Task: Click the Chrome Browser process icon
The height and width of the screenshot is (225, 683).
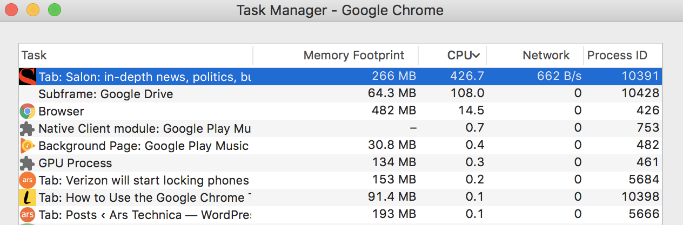Action: [x=27, y=111]
